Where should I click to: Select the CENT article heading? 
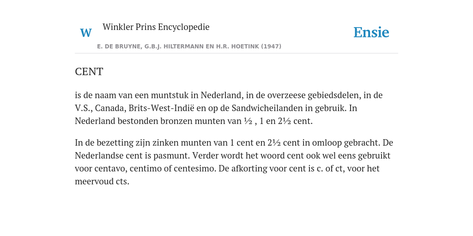point(89,71)
